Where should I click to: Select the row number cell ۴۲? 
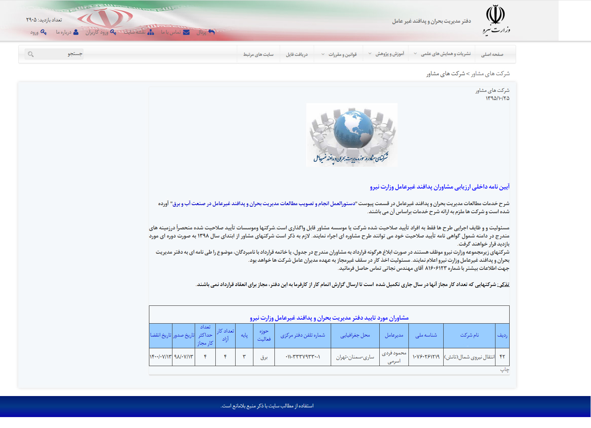502,357
